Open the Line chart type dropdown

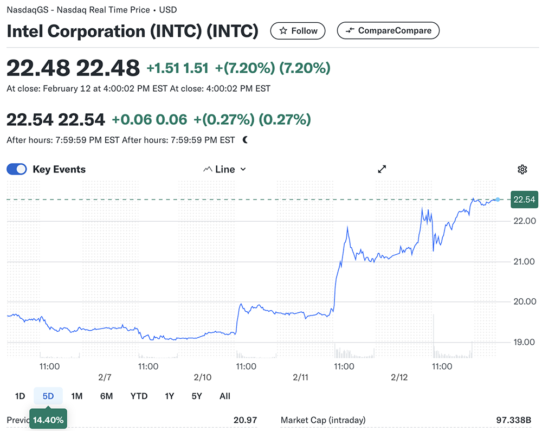[x=224, y=169]
